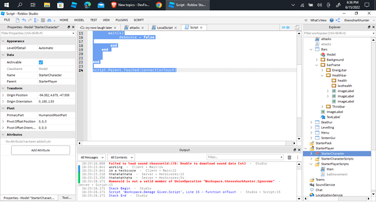This screenshot has height=210, width=376.
Task: Expand the Background frame in Explorer
Action: click(x=317, y=60)
